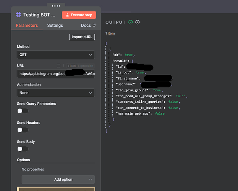This screenshot has height=191, width=238.
Task: Click inside the URL input field
Action: [x=56, y=74]
